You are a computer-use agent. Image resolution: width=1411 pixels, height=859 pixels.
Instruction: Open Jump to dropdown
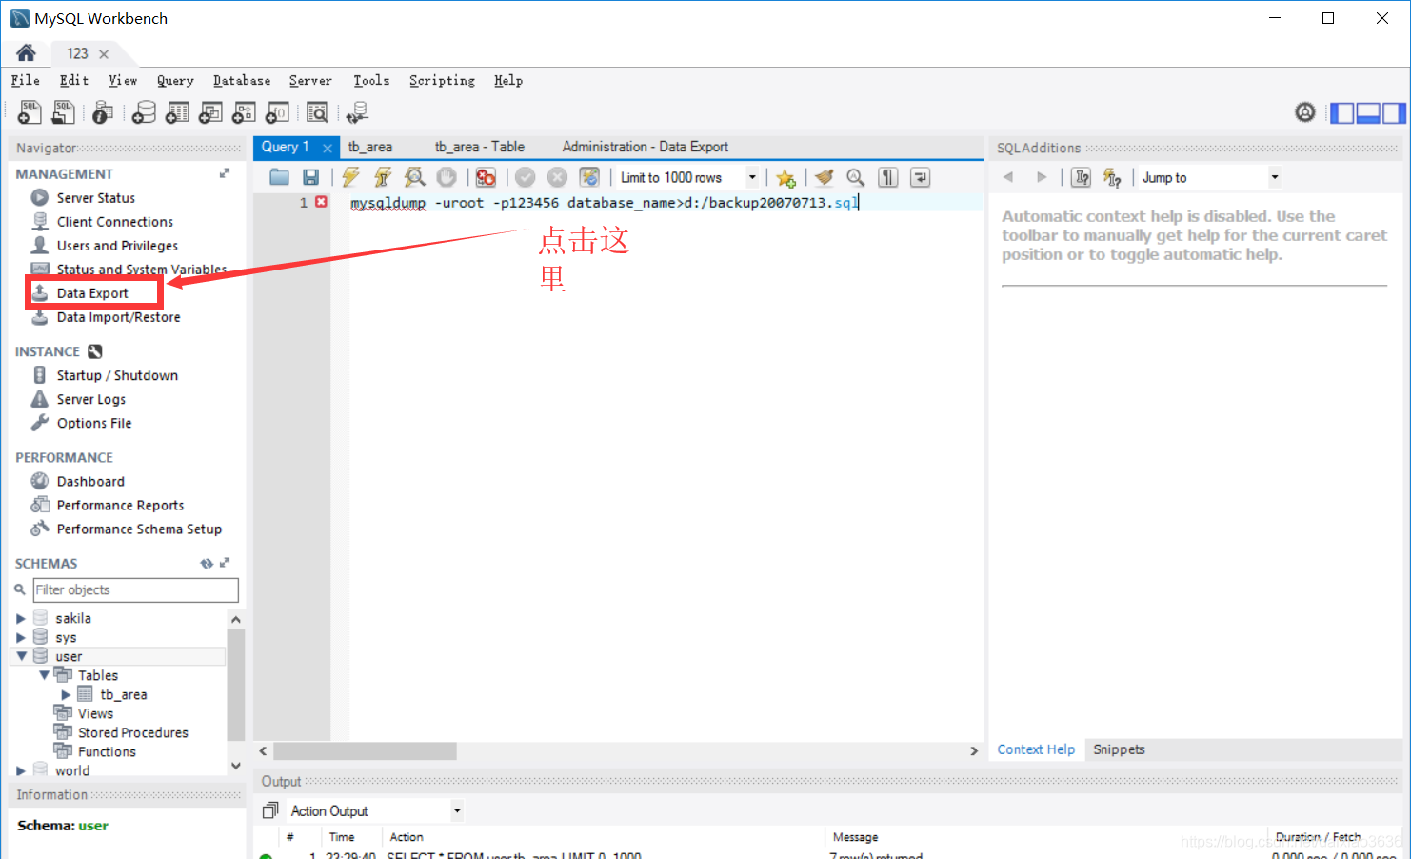(1275, 177)
